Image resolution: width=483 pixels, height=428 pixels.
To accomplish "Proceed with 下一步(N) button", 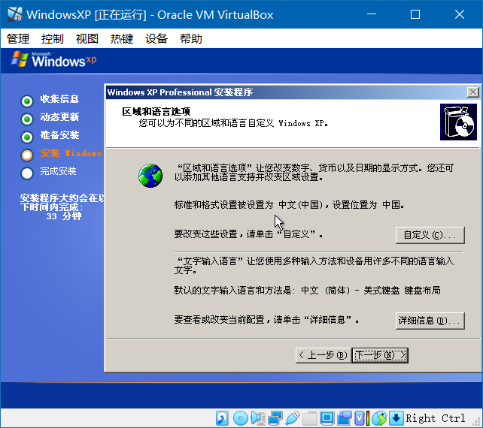I will click(x=380, y=355).
